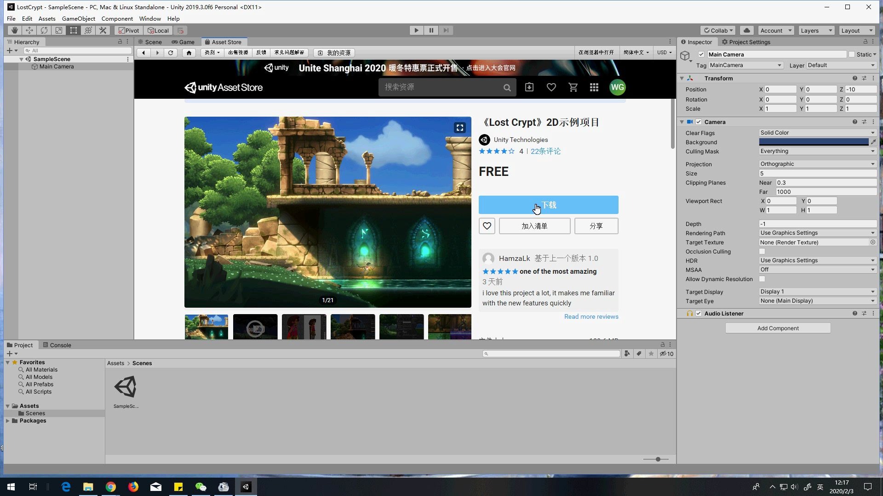883x496 pixels.
Task: Open the WG account avatar
Action: [617, 87]
